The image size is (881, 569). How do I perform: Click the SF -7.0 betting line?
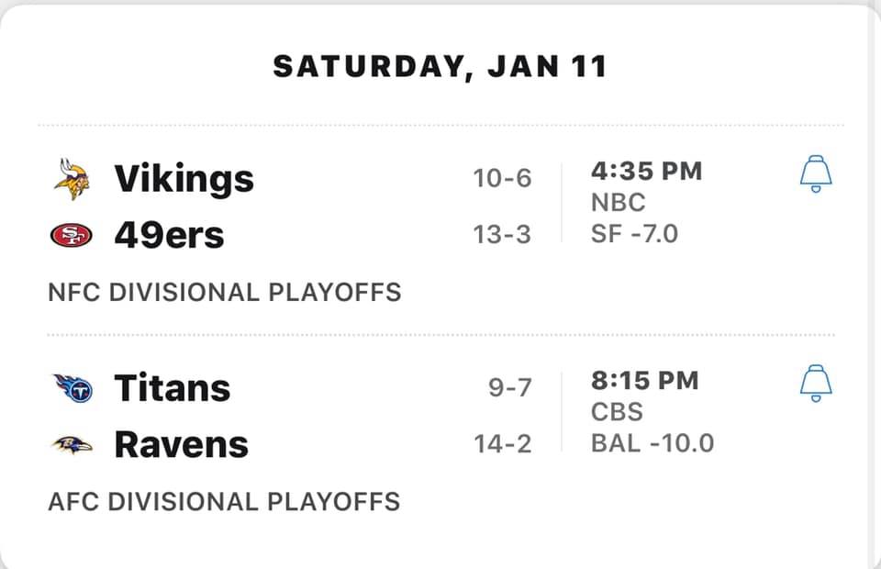click(x=634, y=234)
